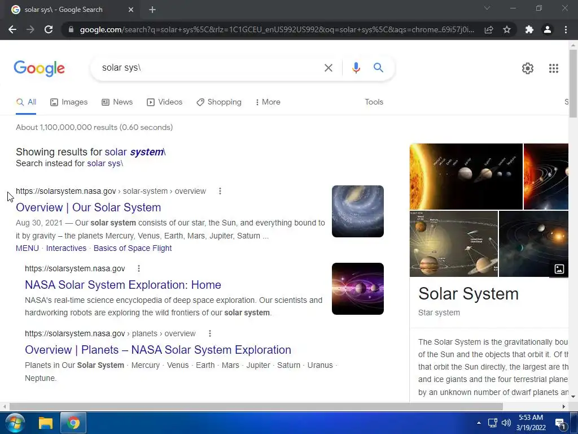Start voice search with the microphone
Viewport: 578px width, 434px height.
[x=356, y=68]
